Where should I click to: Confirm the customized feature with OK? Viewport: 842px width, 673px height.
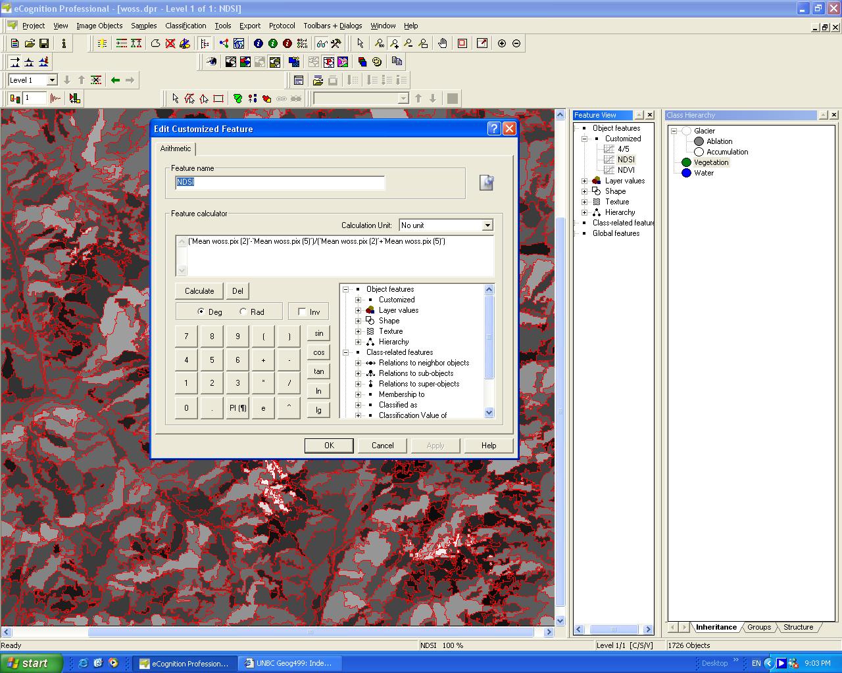[329, 445]
